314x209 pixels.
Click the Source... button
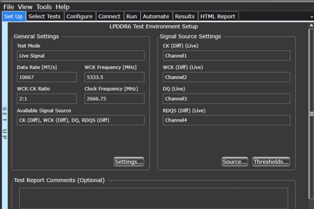[x=234, y=162]
